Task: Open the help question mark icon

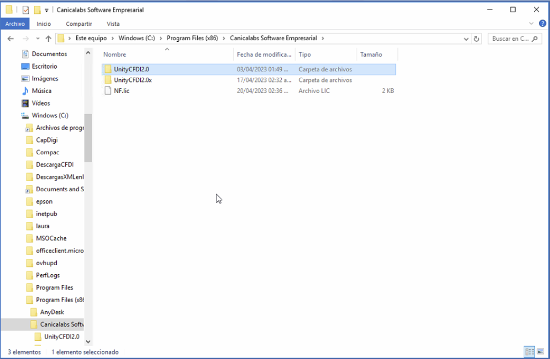Action: (543, 24)
